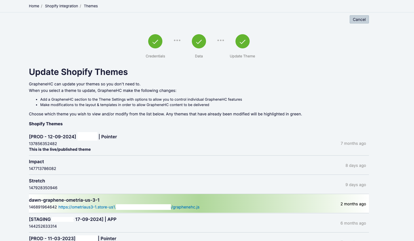
Task: Click the Credentials step checkmark icon
Action: coord(155,42)
